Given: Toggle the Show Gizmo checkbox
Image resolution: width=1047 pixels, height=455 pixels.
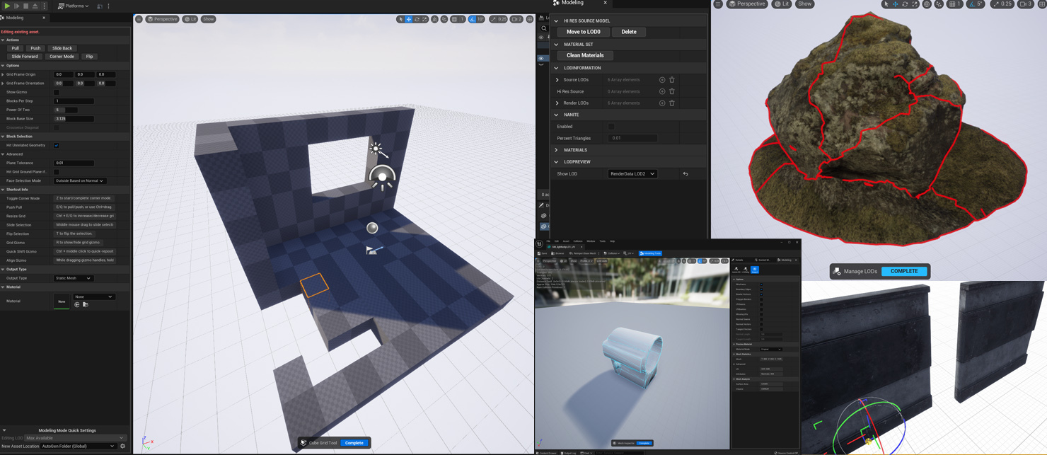Looking at the screenshot, I should click(x=57, y=92).
